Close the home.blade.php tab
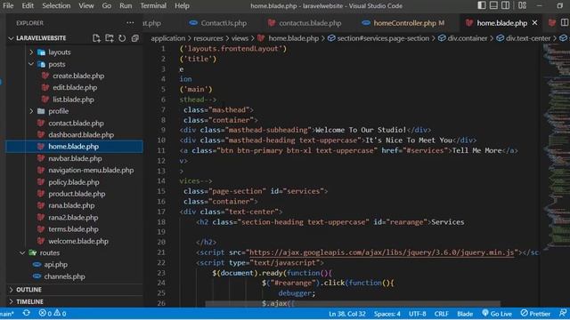Screen dimensions: 570x320 coord(534,23)
